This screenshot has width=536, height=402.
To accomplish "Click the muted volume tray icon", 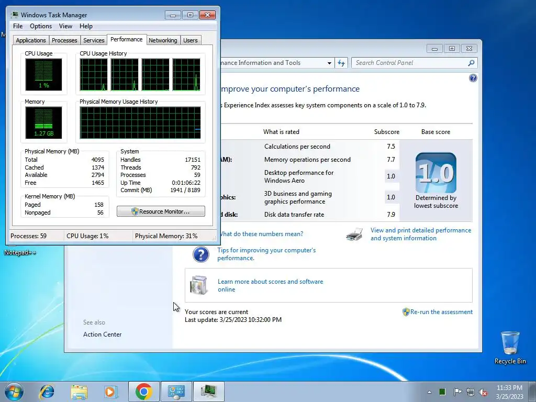I will [483, 392].
